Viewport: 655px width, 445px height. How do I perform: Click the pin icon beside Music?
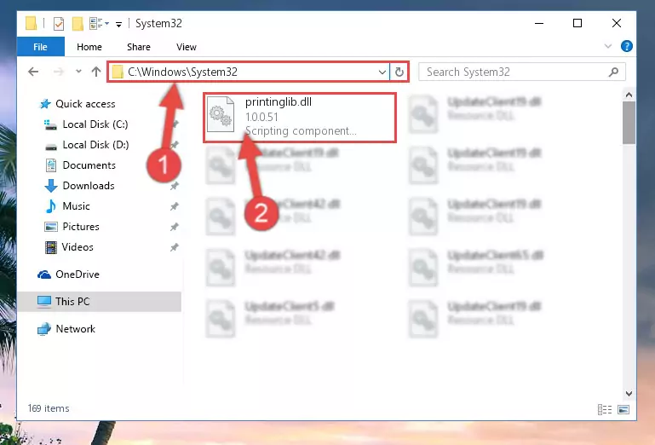coord(175,206)
